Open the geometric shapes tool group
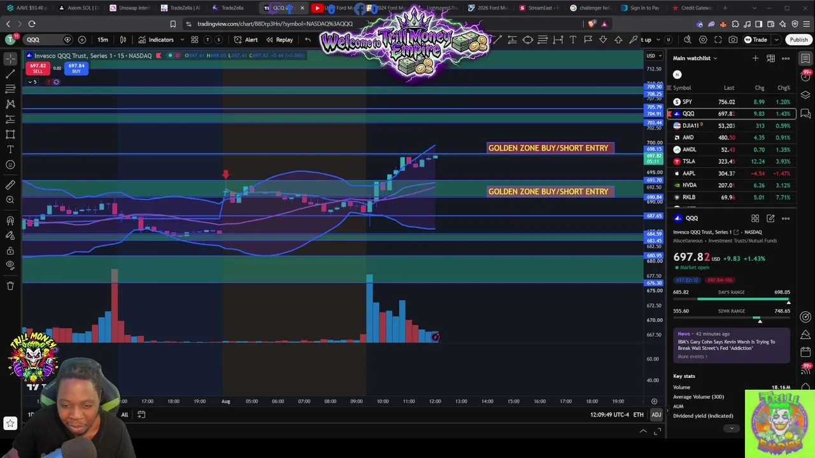Screen dimensions: 815x458 (10, 134)
